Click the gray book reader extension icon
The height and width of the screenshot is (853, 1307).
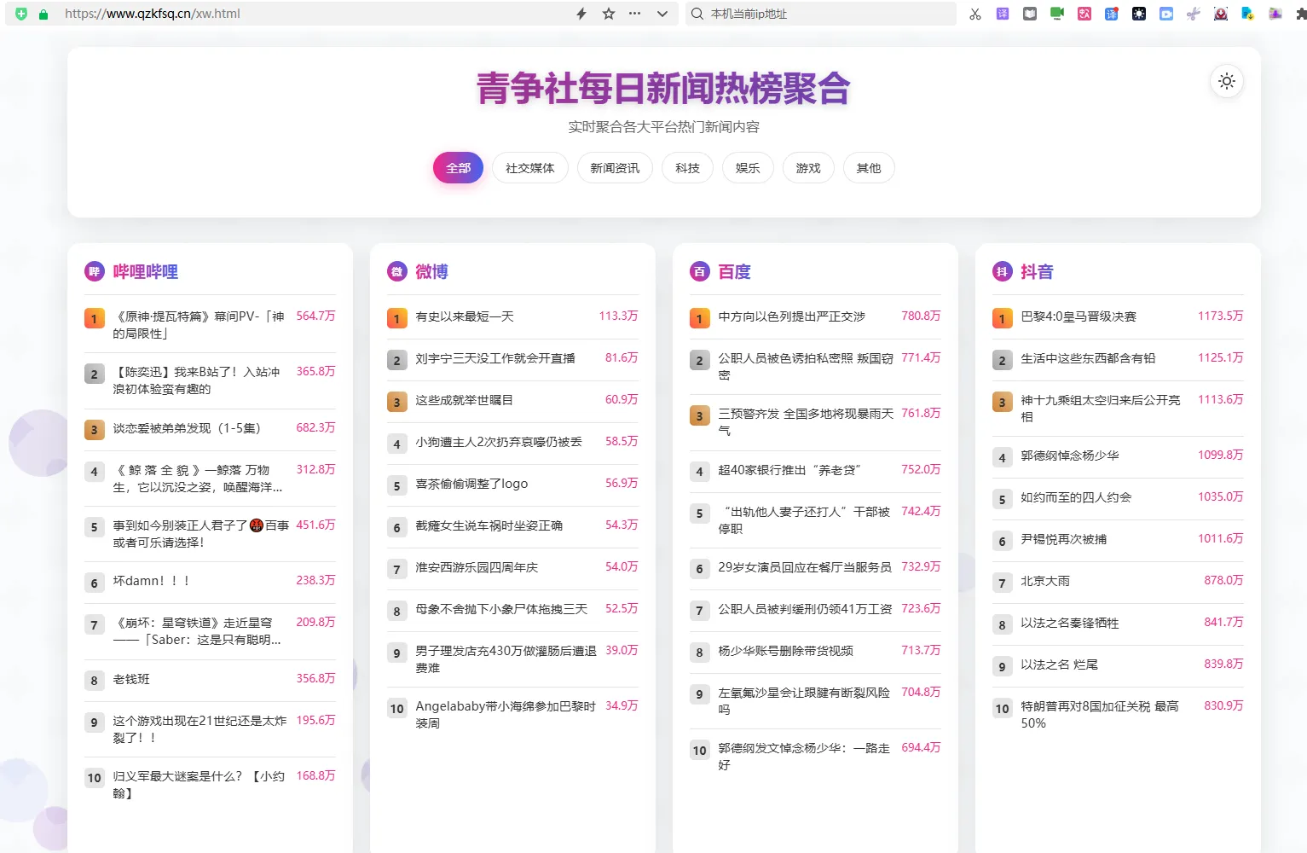(x=1030, y=14)
